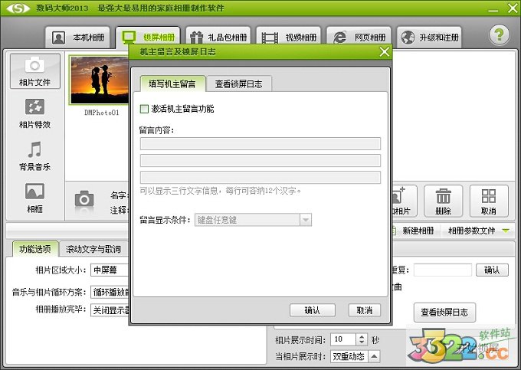Select the 填写机主留言 dialog tab
The width and height of the screenshot is (521, 370).
(172, 83)
